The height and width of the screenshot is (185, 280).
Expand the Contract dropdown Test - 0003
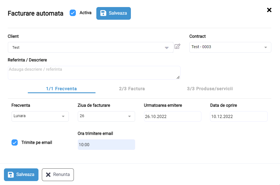pos(230,47)
